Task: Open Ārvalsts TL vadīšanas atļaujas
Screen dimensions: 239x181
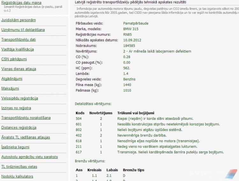Action: (x=25, y=137)
